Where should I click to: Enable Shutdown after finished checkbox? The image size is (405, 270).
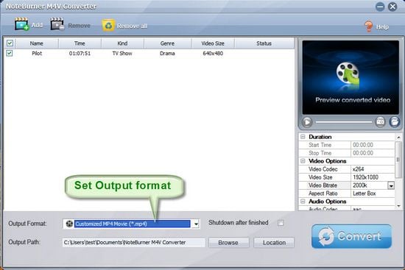(281, 223)
